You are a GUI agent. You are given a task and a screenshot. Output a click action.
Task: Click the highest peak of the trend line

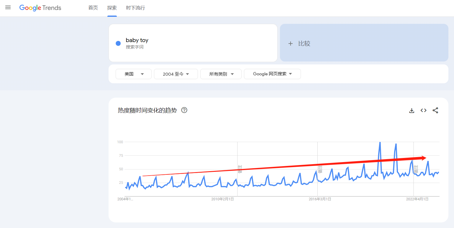[380, 142]
